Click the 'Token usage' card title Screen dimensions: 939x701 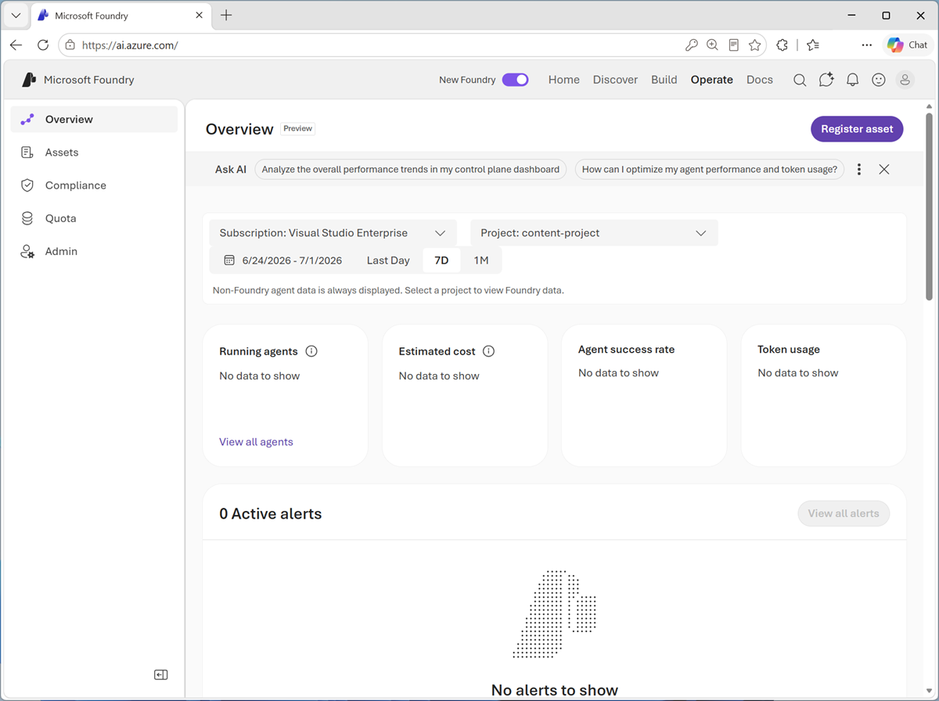coord(789,350)
